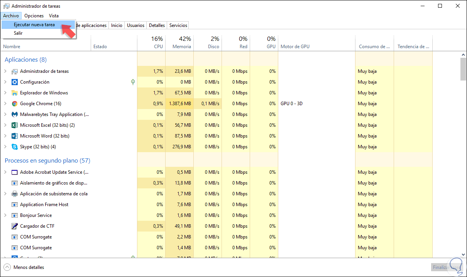Viewport: 467px width, 277px height.
Task: Choose Ejecutar nueva tarea menu entry
Action: point(34,25)
